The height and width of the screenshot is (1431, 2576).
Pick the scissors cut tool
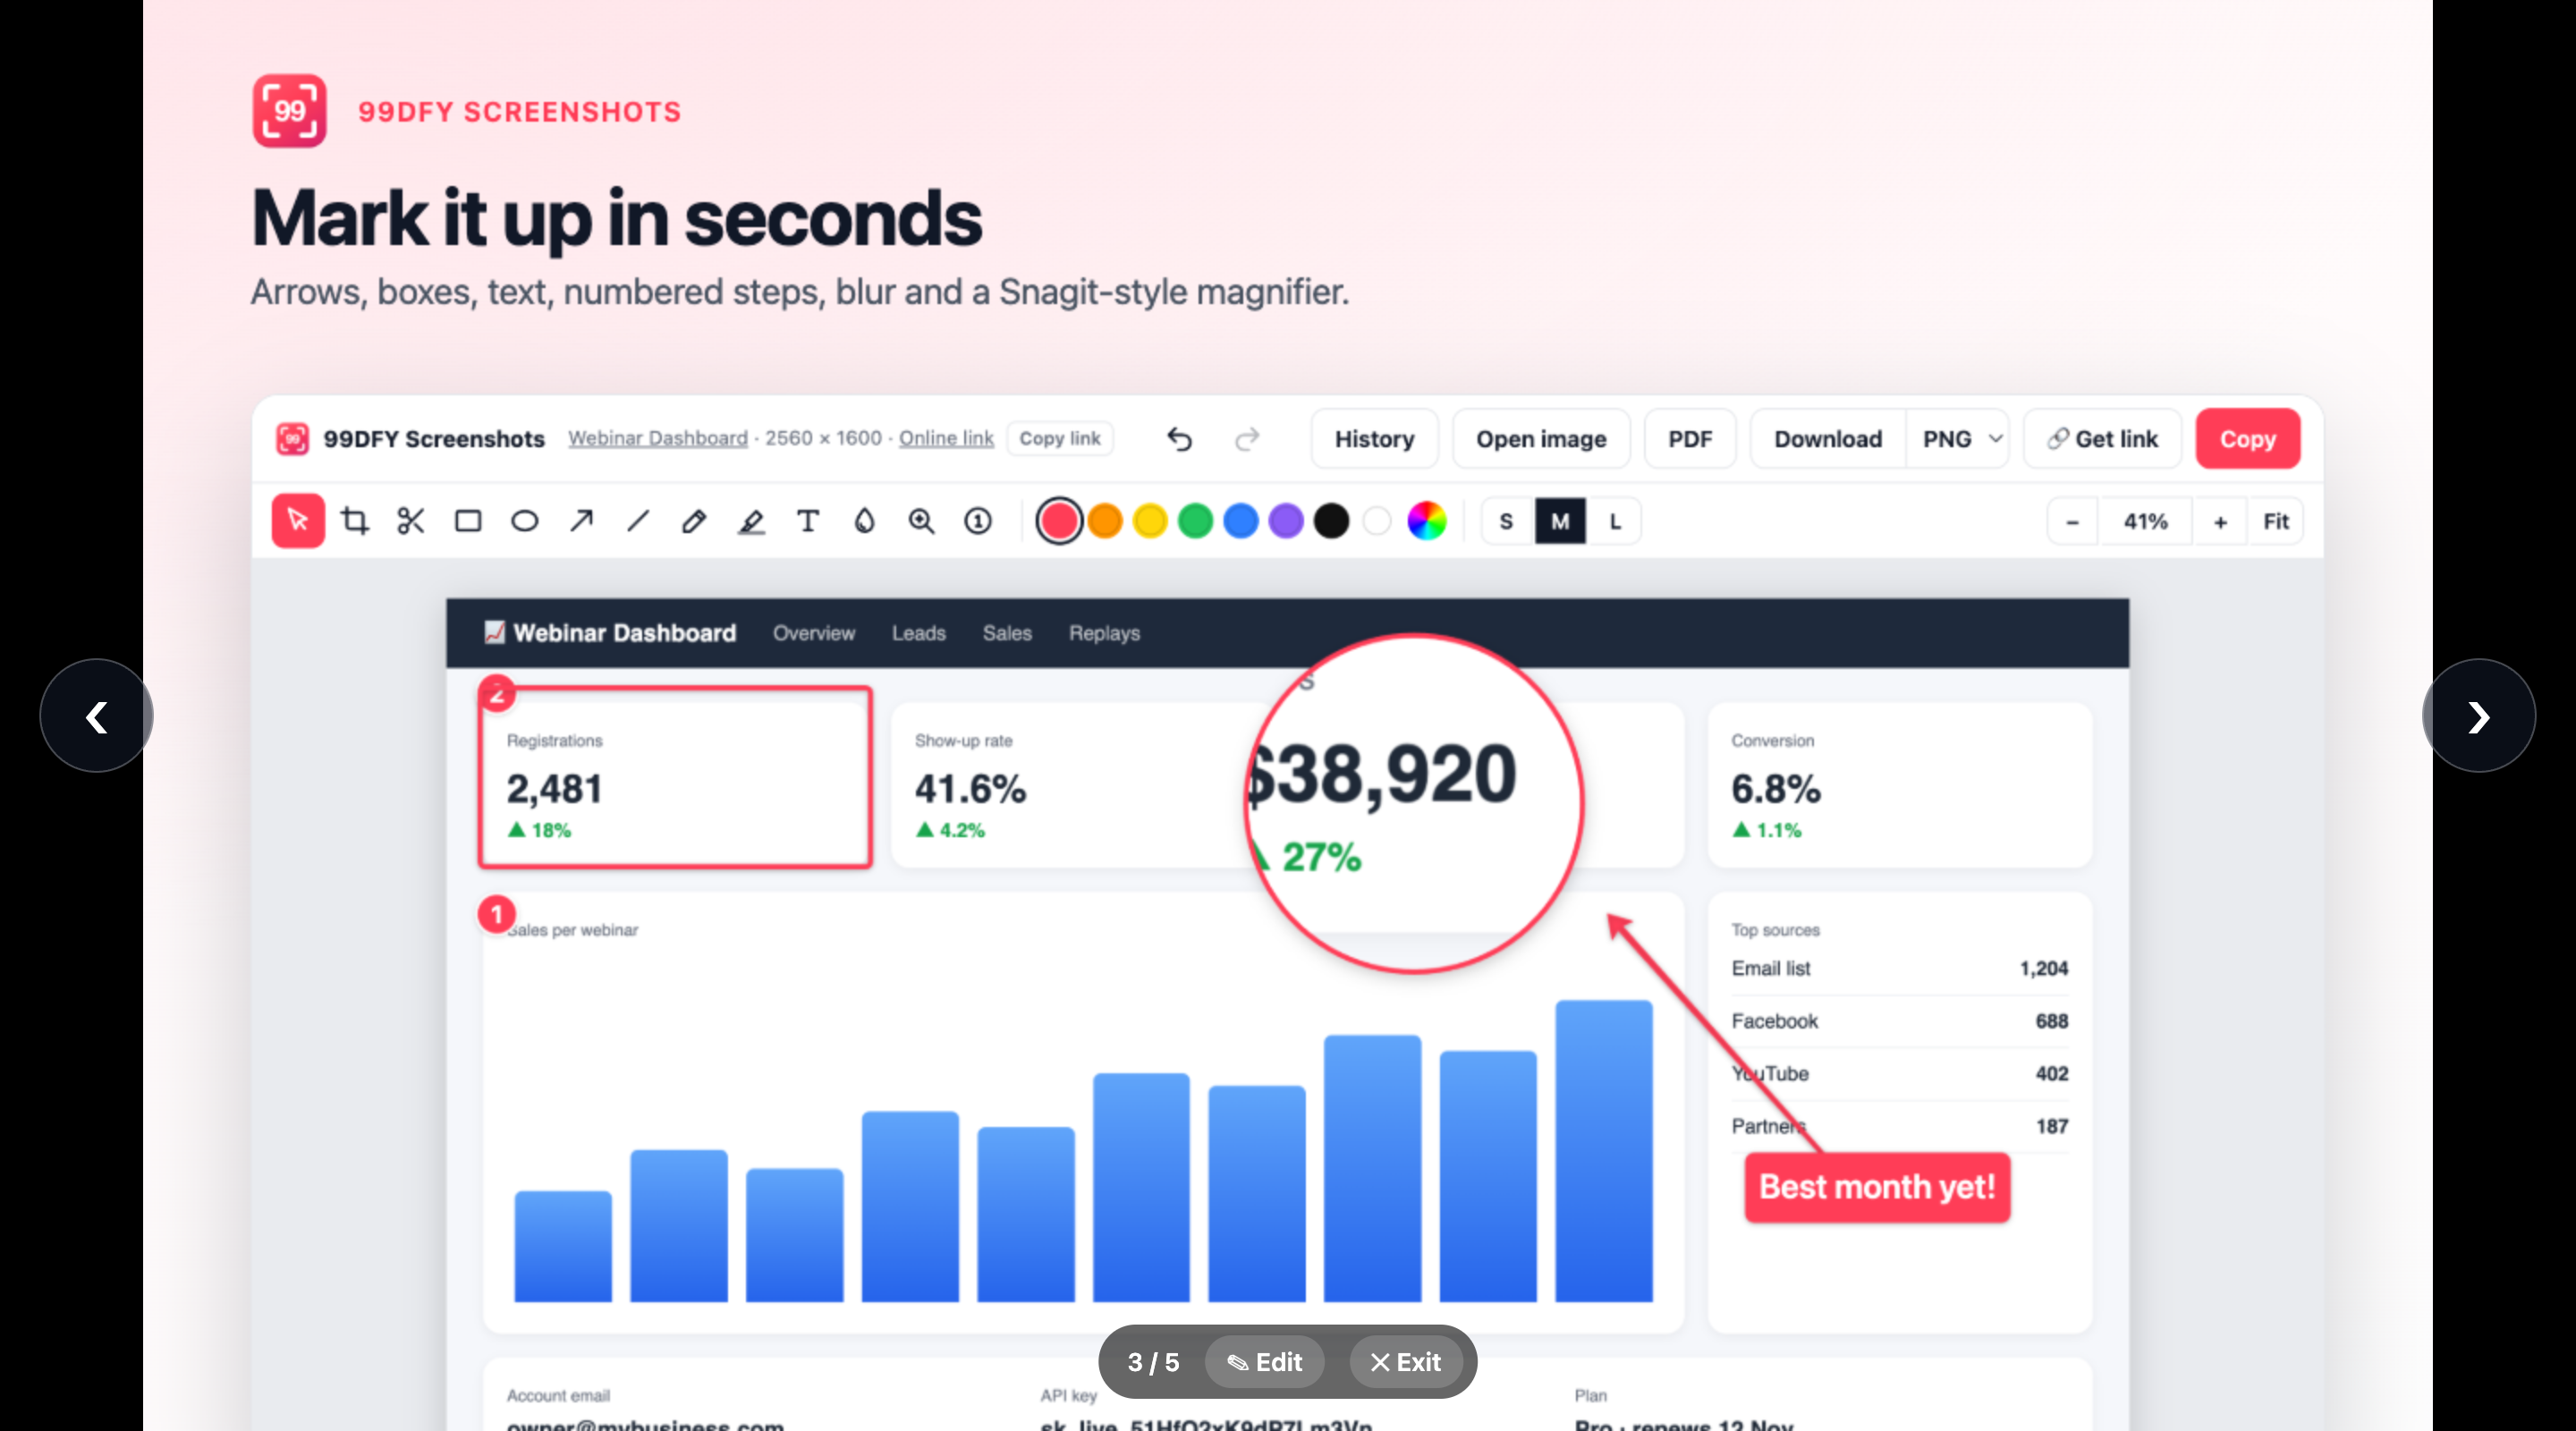[x=411, y=521]
